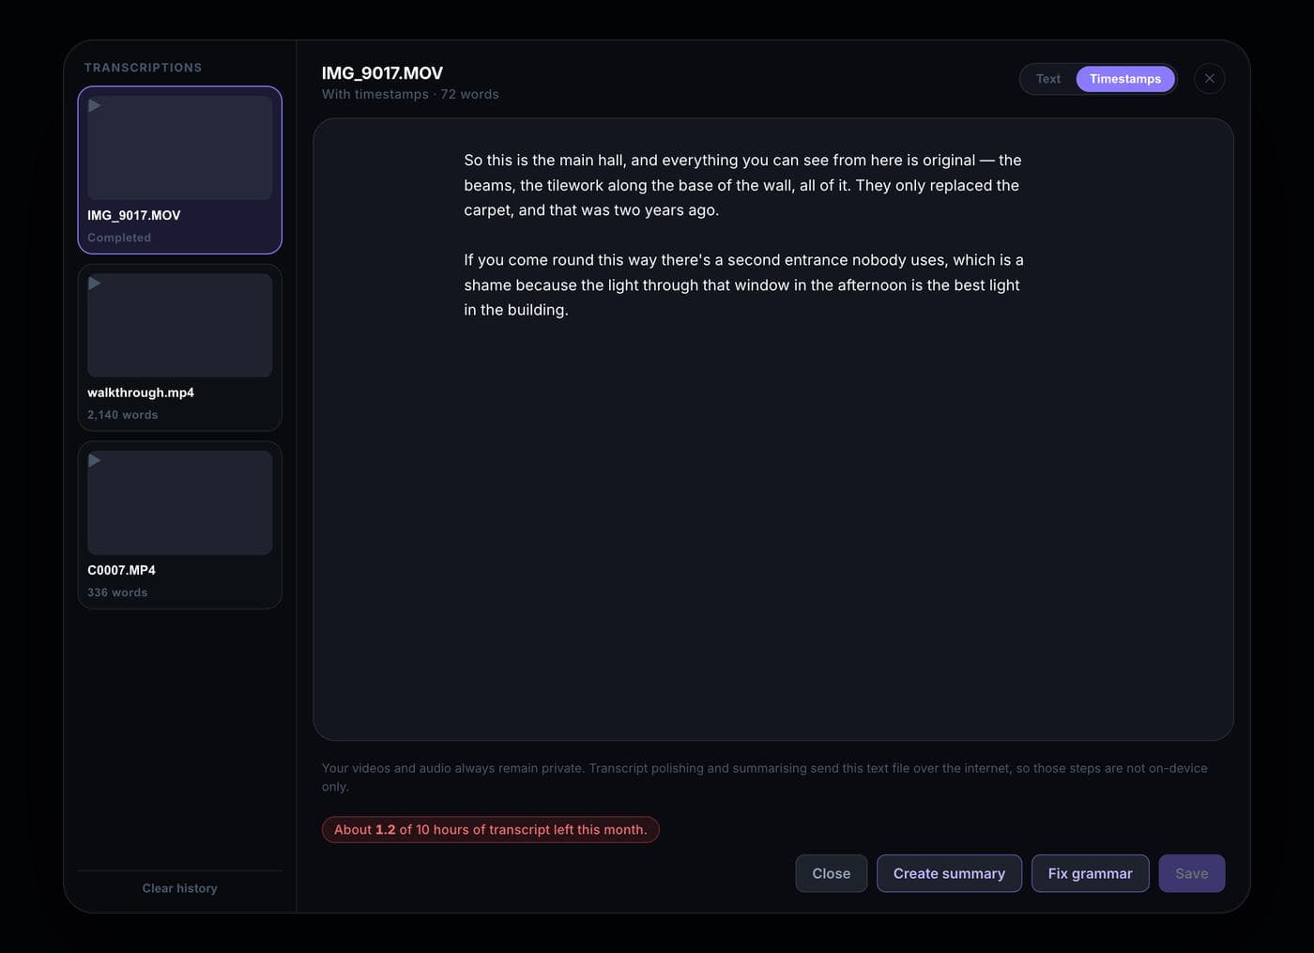
Task: Switch transcript view to Text
Action: coord(1048,79)
